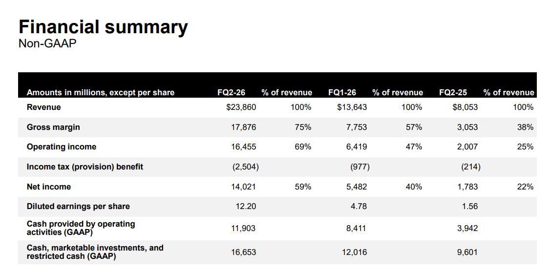Viewport: 551px width, 274px height.
Task: Click the 75% gross margin percentage
Action: tap(303, 127)
